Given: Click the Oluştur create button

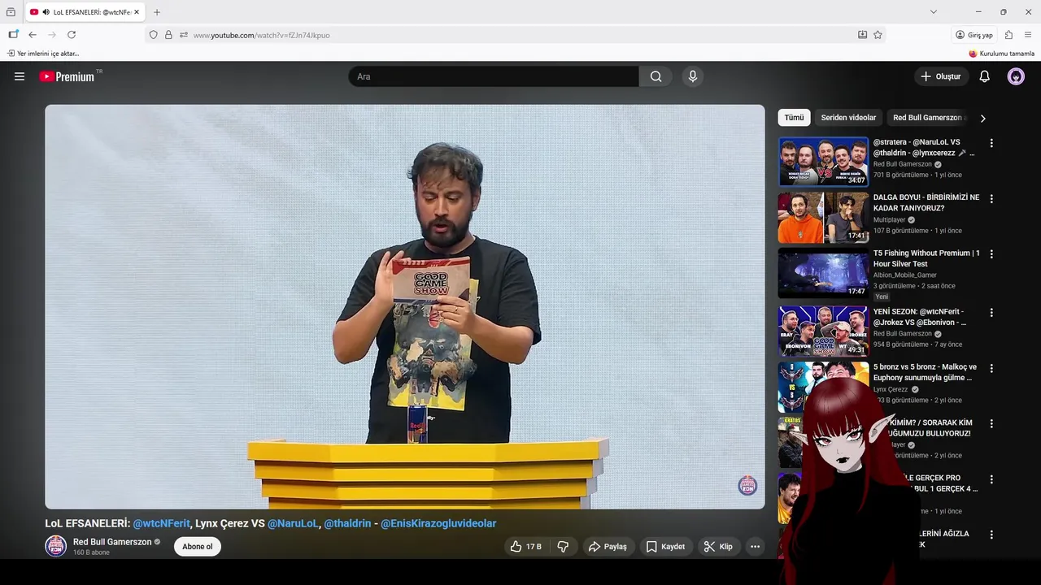Looking at the screenshot, I should point(940,76).
